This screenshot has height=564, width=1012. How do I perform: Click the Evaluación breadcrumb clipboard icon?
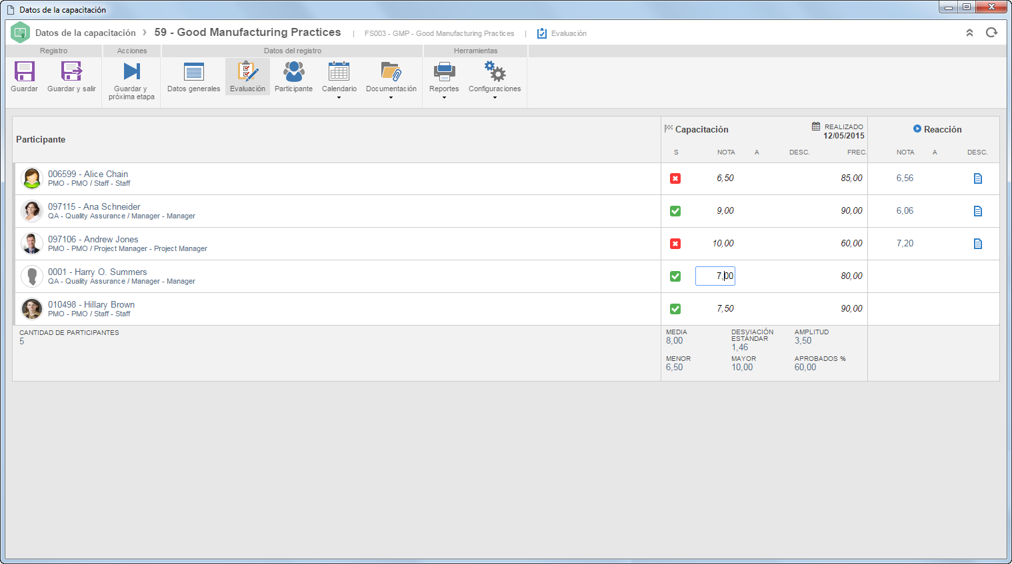(x=542, y=33)
